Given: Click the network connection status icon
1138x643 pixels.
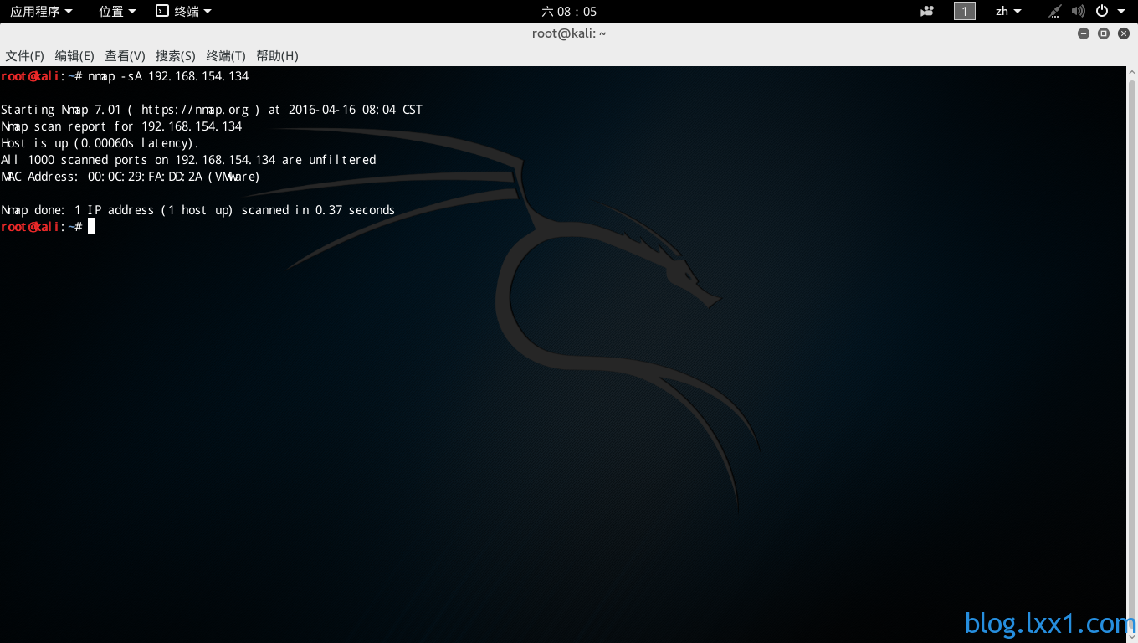Looking at the screenshot, I should click(x=1056, y=11).
